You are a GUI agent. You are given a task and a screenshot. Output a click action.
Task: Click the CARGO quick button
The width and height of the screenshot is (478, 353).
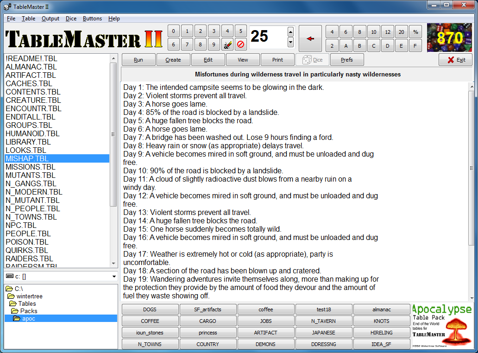[208, 321]
